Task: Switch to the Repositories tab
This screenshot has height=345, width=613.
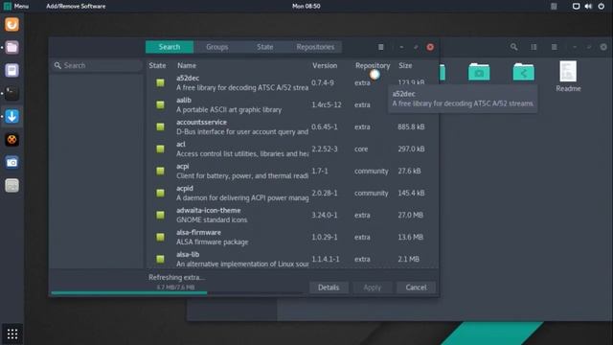Action: tap(315, 47)
